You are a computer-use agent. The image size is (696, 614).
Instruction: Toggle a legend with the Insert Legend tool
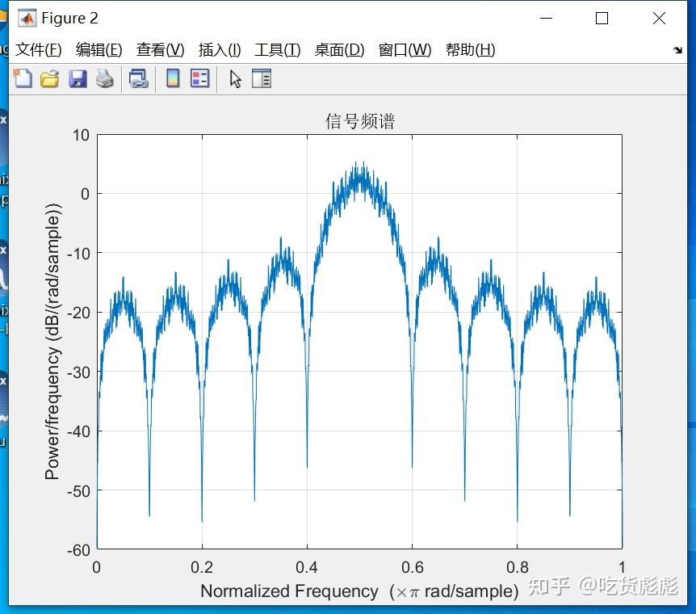pos(200,78)
